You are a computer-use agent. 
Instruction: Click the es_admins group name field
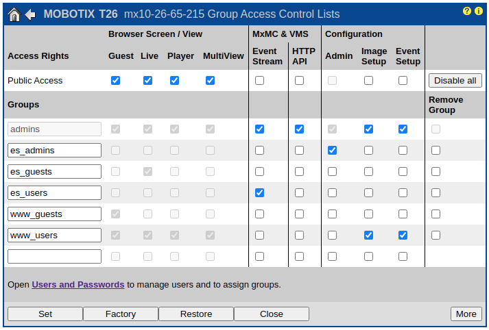click(55, 151)
